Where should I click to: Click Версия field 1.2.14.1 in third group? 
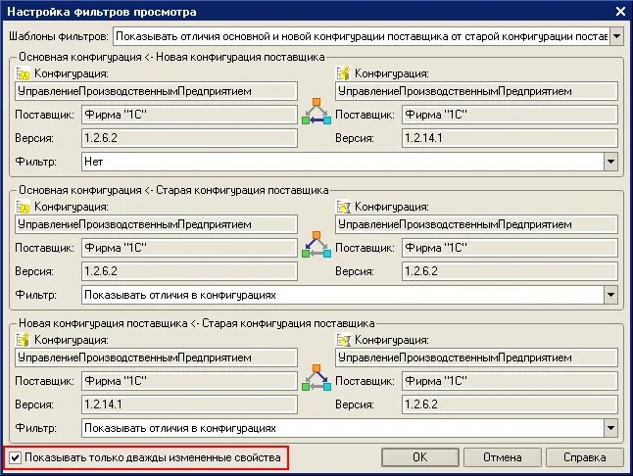[x=189, y=405]
